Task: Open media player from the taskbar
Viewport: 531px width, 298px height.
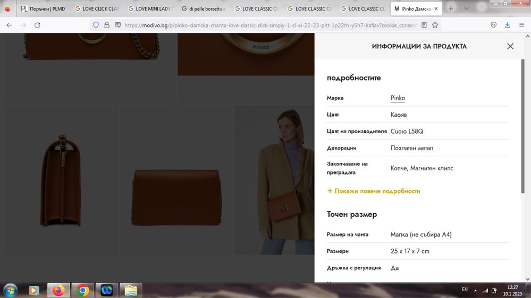Action: tap(34, 290)
